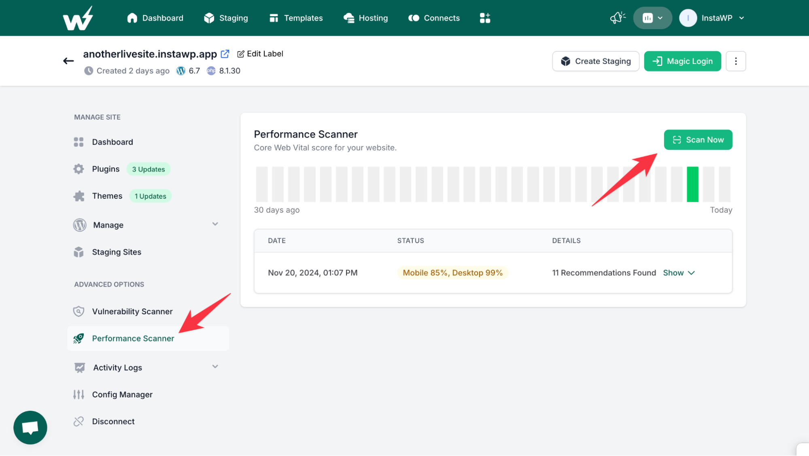Image resolution: width=809 pixels, height=456 pixels.
Task: Open Themes in the sidebar
Action: point(107,196)
